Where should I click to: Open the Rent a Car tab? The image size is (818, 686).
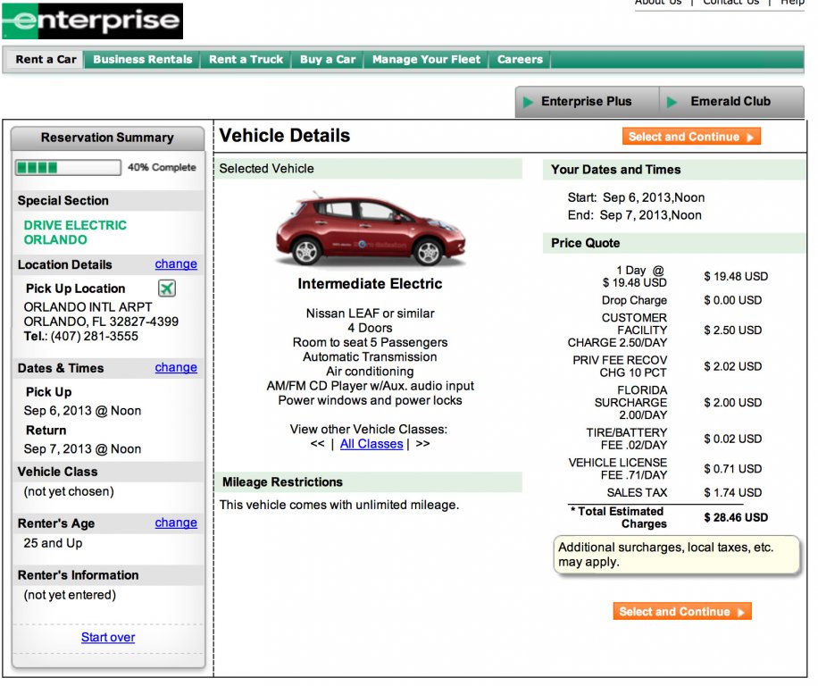46,60
